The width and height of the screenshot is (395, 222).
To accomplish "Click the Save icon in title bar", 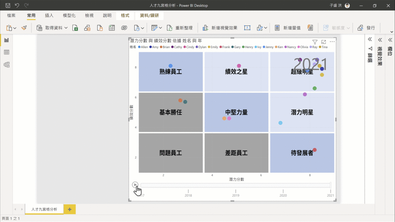I will tap(8, 5).
